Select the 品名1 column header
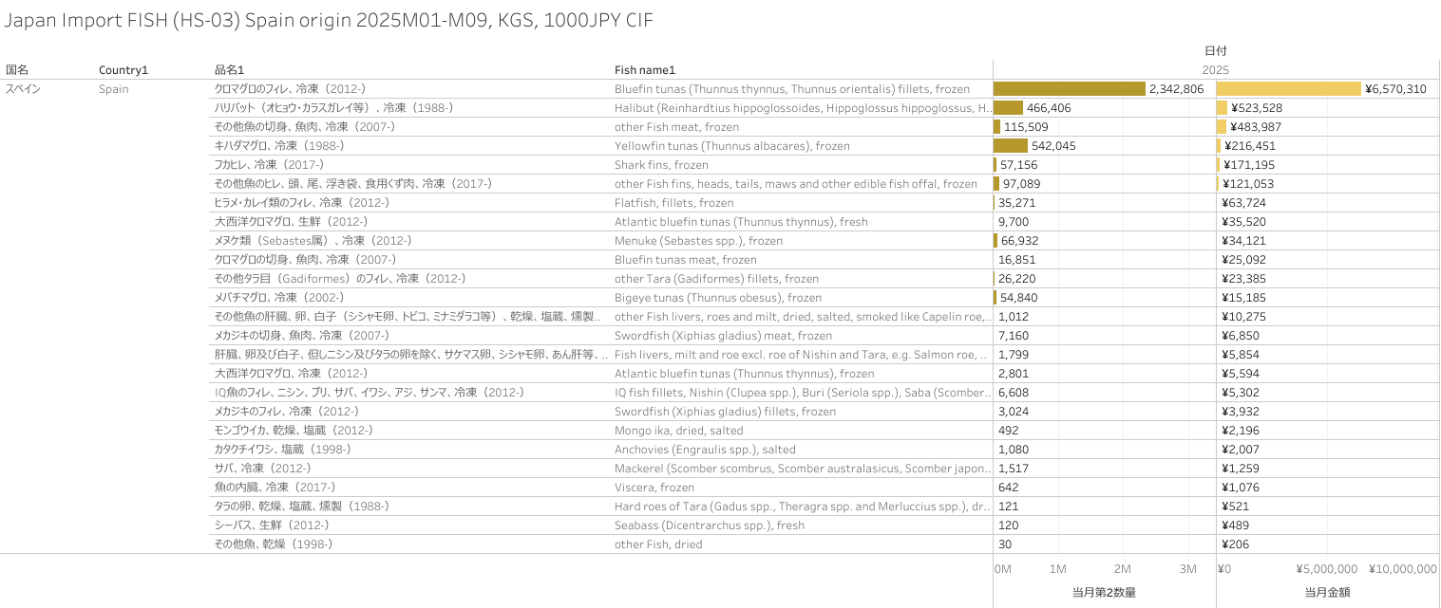1441x608 pixels. coord(229,70)
